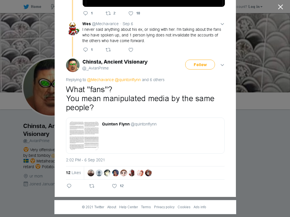Click retweet icon showing 2 retweets

[108, 13]
